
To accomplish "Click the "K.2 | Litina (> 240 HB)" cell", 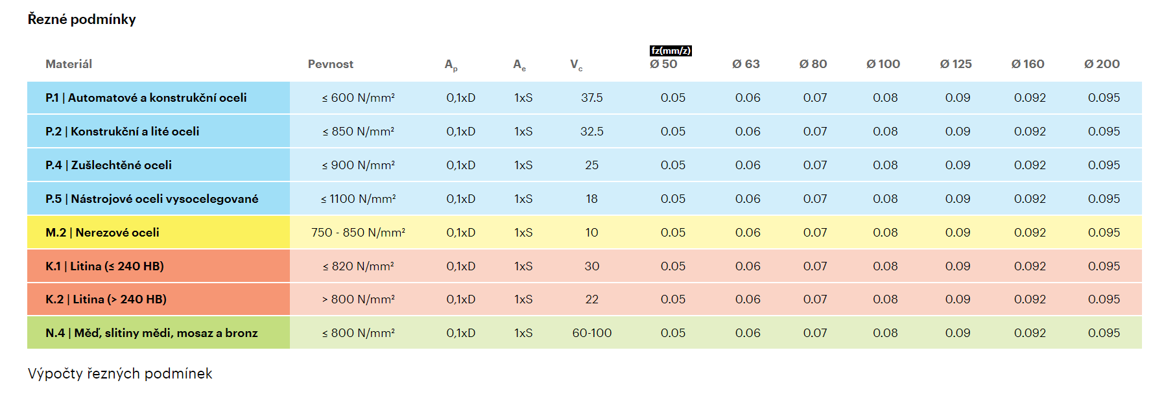I will 106,299.
